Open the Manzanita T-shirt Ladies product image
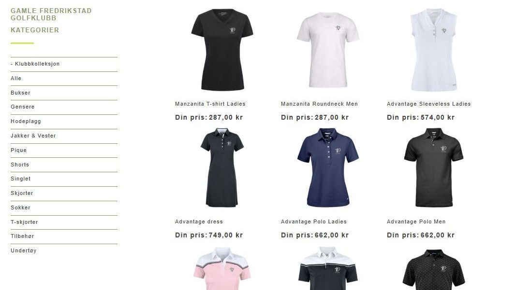 click(222, 50)
